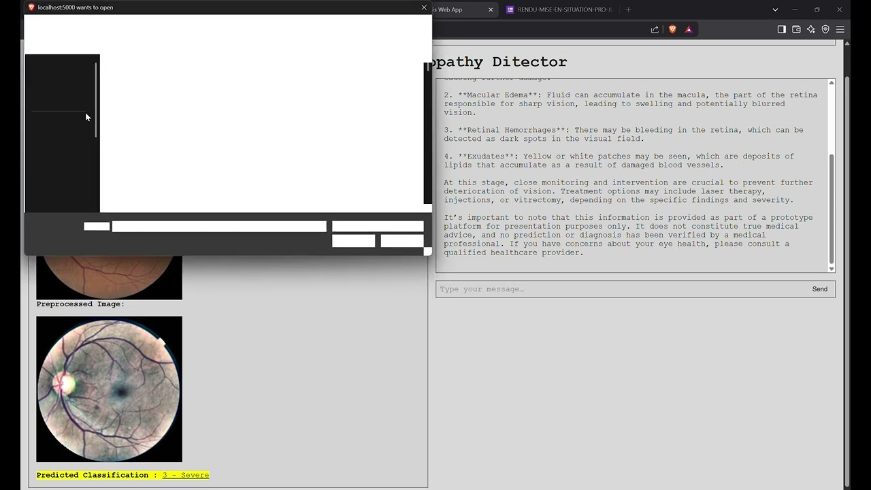The image size is (871, 490).
Task: Click the chat box scrollbar thumb
Action: (x=831, y=209)
